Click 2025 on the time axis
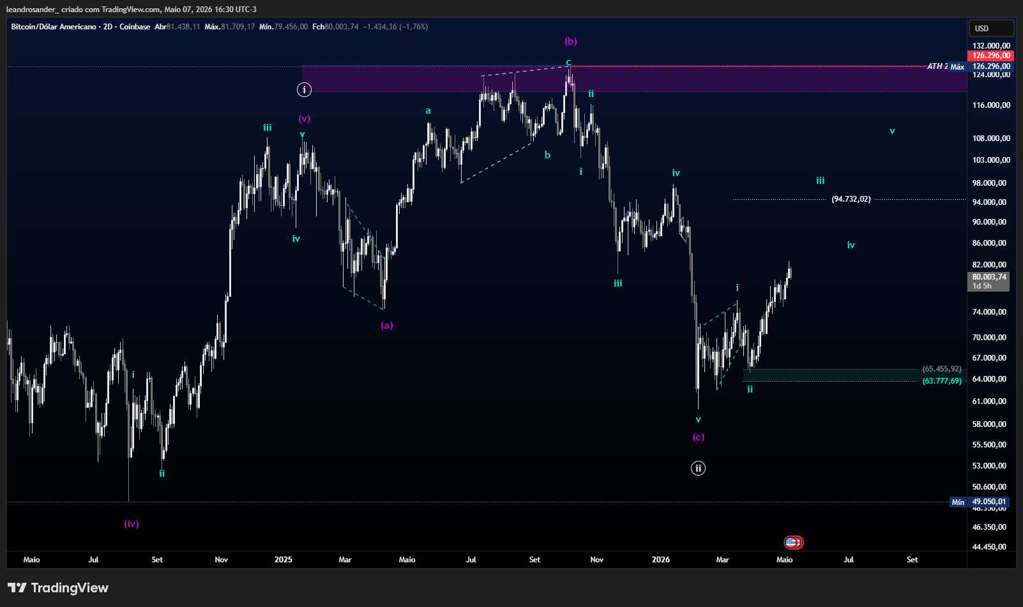This screenshot has width=1023, height=607. [x=284, y=560]
